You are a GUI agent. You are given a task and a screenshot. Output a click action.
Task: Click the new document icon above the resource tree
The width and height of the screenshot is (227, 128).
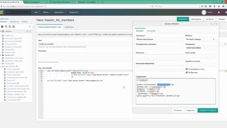pos(2,27)
